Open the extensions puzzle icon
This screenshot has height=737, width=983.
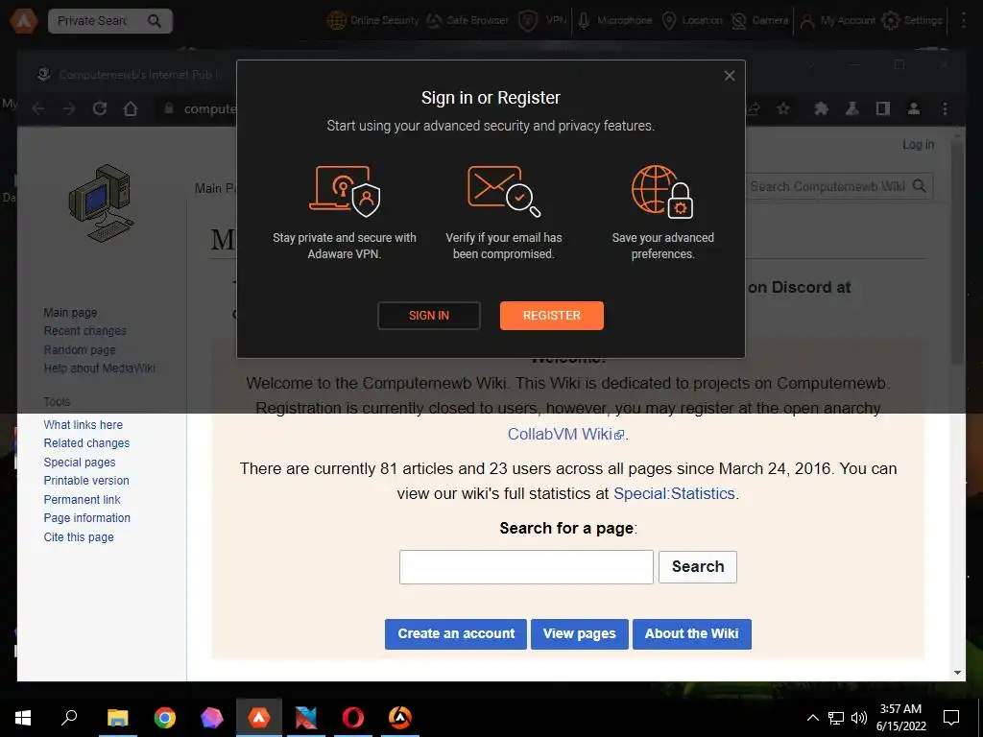tap(822, 109)
